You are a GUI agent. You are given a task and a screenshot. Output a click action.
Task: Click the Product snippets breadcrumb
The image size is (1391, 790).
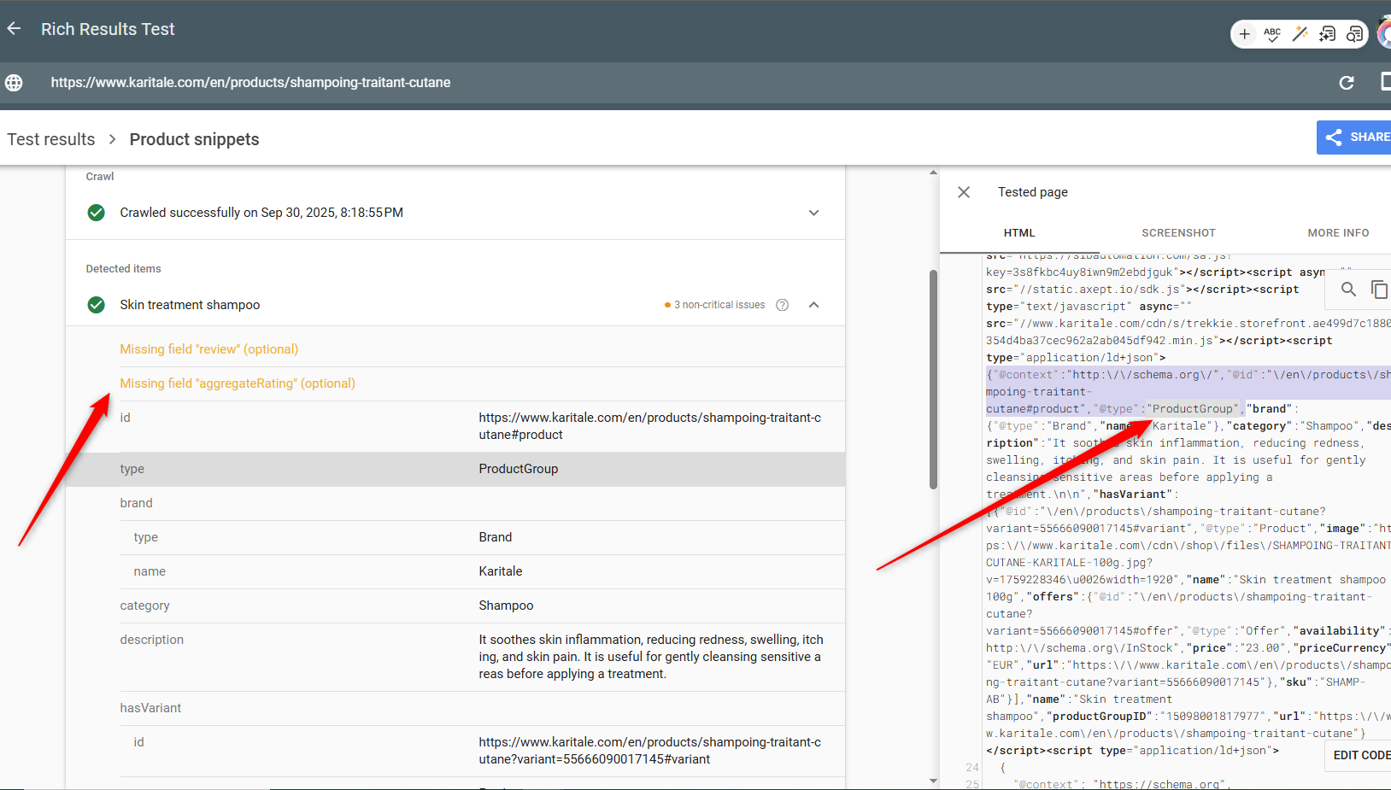pos(194,139)
